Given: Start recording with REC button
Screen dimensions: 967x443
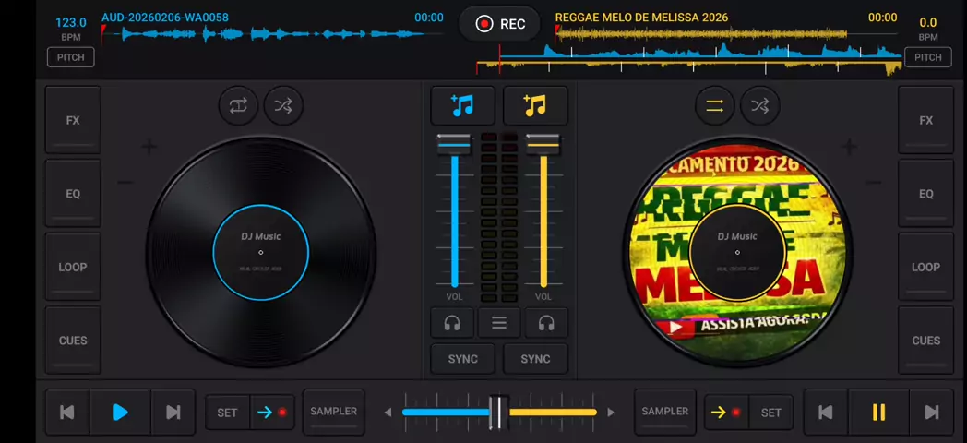Looking at the screenshot, I should 501,24.
